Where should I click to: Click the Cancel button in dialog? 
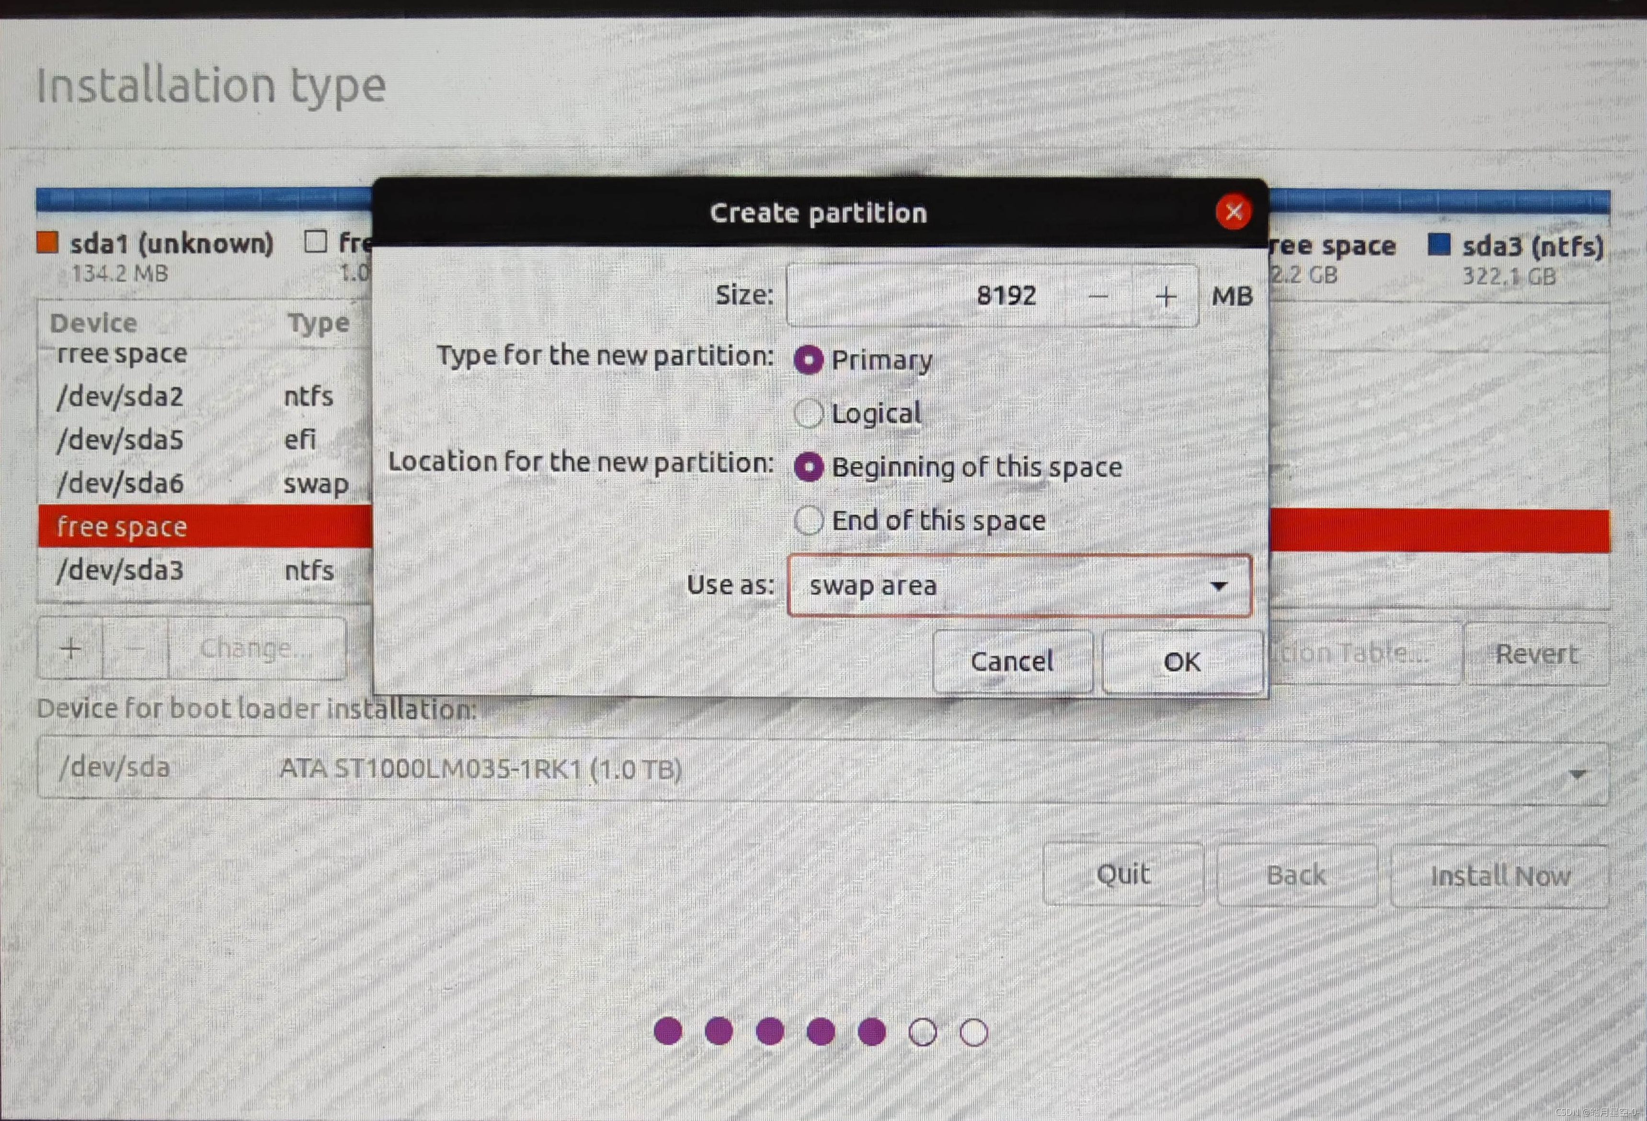coord(1012,662)
